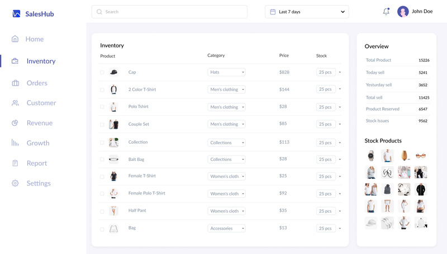447x254 pixels.
Task: Tick the checkbox for the Cap row
Action: tap(102, 72)
